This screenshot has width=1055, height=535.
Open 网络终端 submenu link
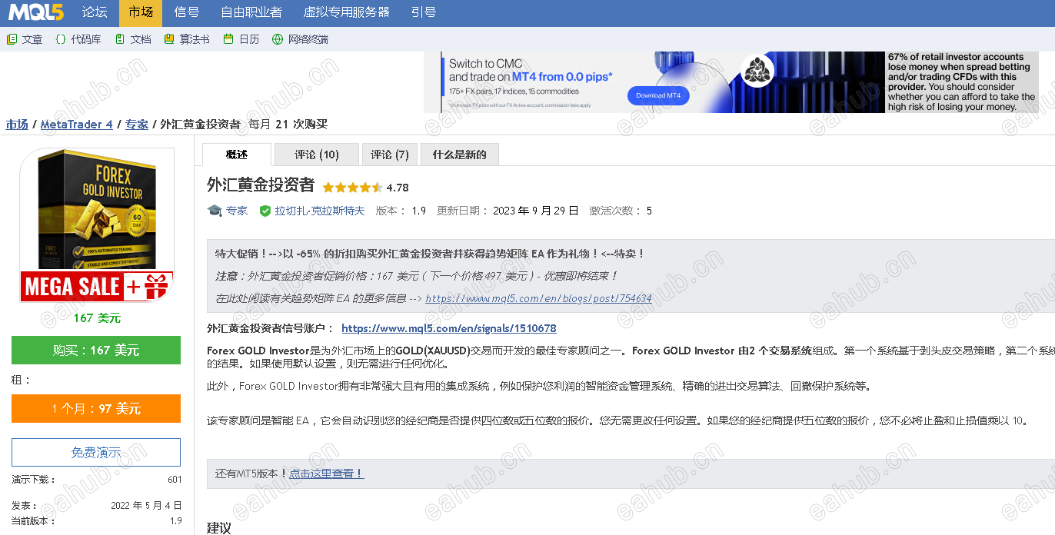[x=308, y=39]
